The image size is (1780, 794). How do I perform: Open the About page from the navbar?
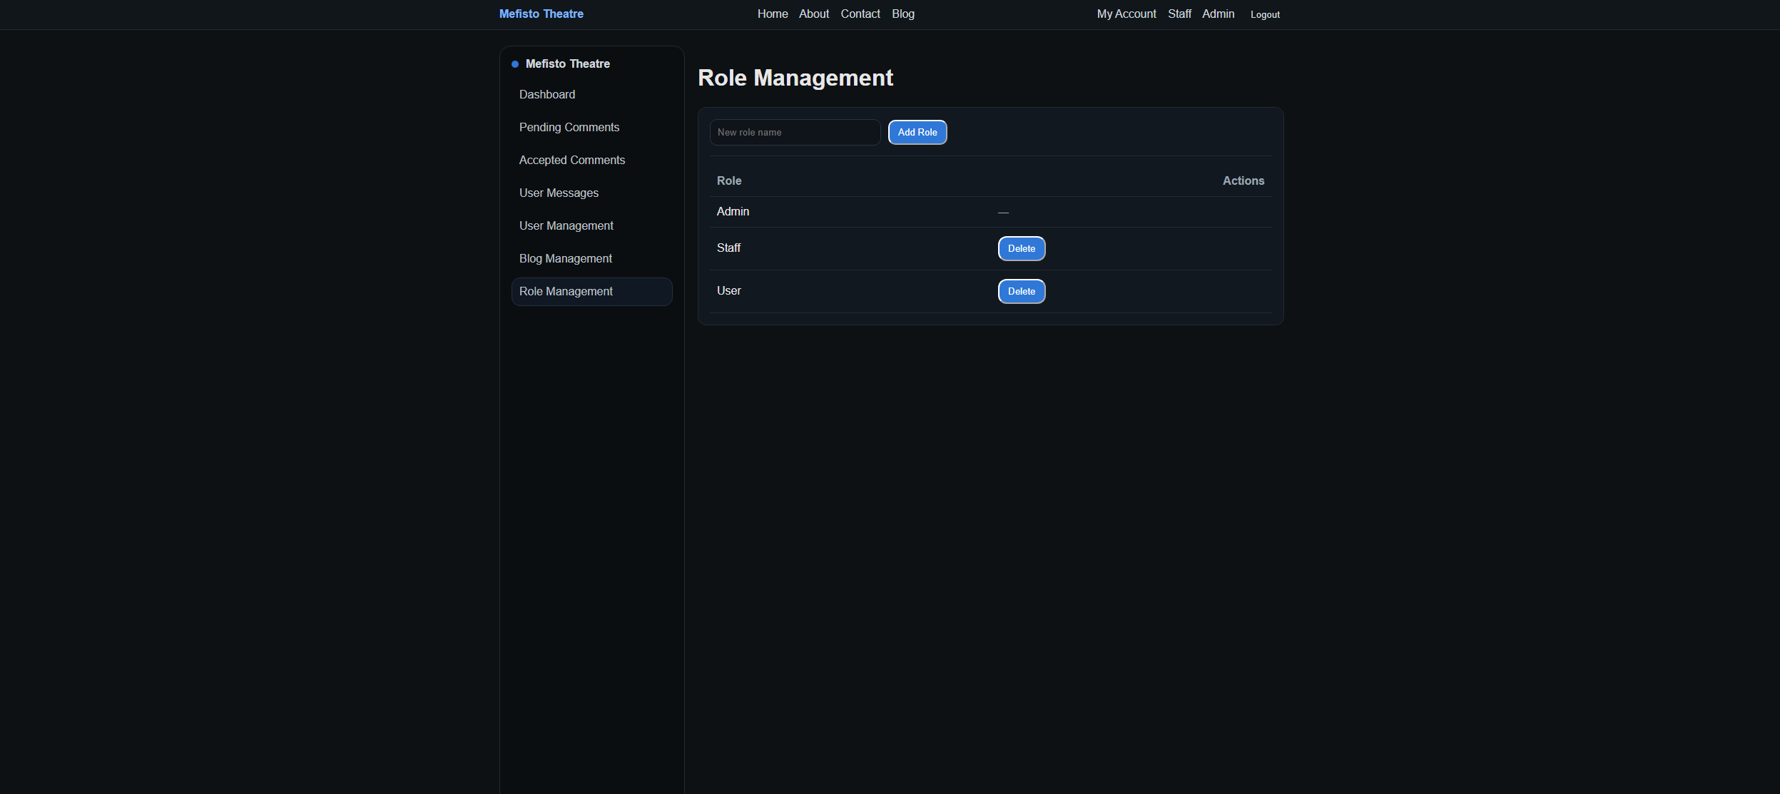[813, 14]
